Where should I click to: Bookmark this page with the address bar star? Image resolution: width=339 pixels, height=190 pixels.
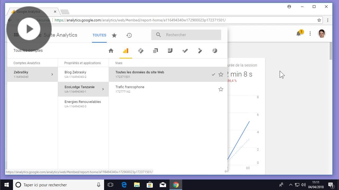point(319,20)
